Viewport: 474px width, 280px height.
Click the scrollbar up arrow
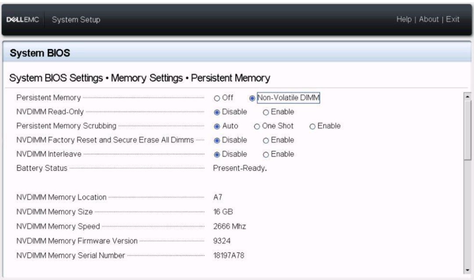(x=468, y=96)
